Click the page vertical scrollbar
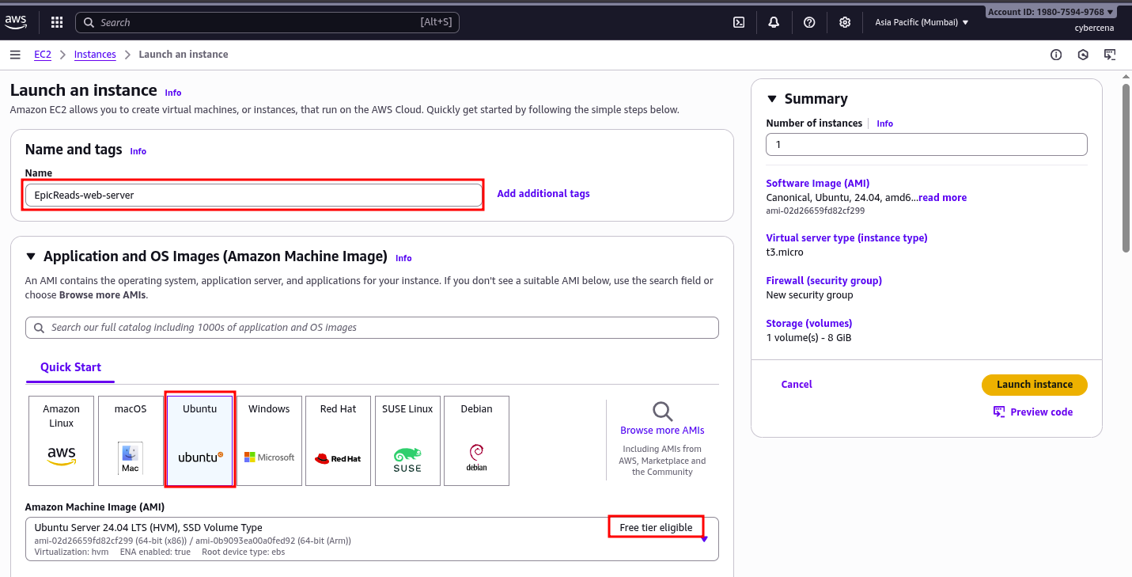1132x577 pixels. tap(1126, 168)
